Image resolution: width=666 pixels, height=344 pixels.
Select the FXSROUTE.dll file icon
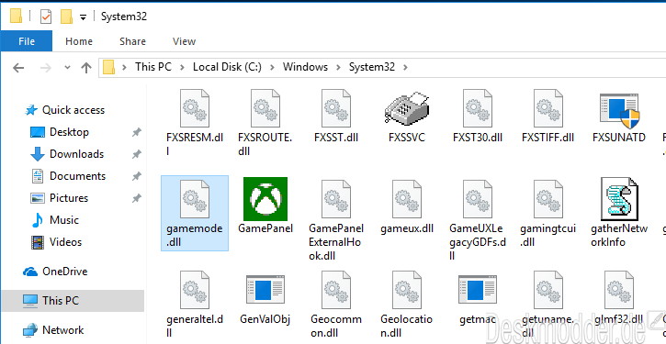click(x=265, y=108)
